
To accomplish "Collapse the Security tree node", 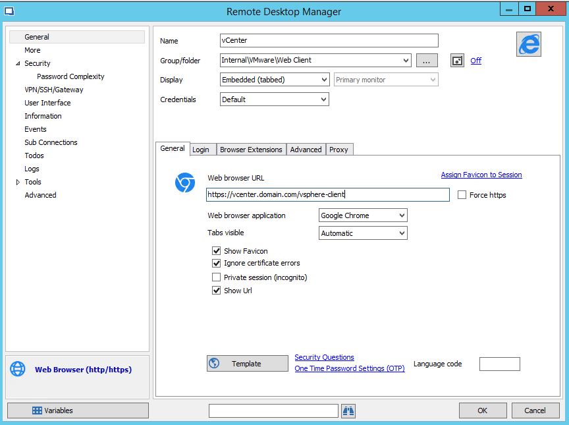I will tap(18, 63).
